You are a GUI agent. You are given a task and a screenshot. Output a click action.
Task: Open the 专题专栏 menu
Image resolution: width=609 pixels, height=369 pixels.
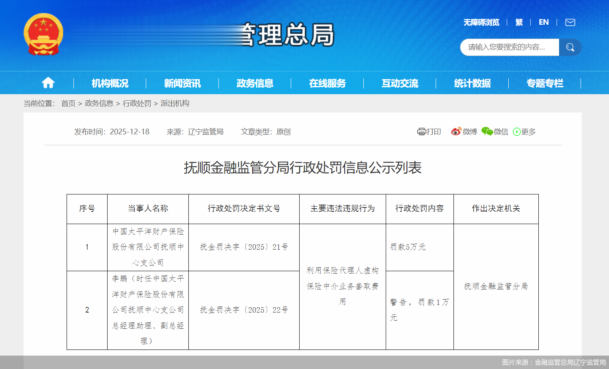tap(545, 83)
